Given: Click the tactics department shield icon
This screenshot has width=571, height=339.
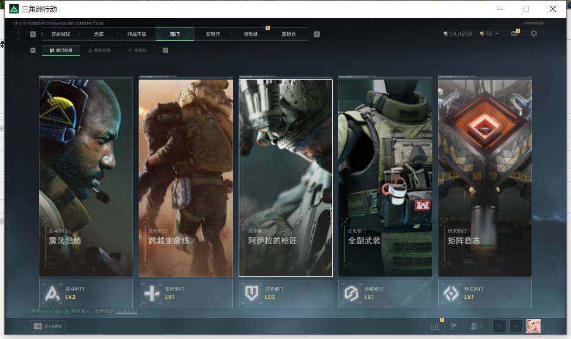Looking at the screenshot, I should (252, 293).
